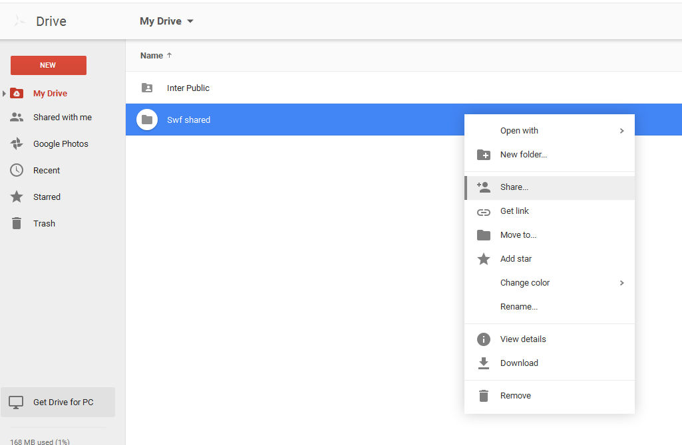Click the Swf shared folder icon
This screenshot has height=445, width=682.
point(147,120)
